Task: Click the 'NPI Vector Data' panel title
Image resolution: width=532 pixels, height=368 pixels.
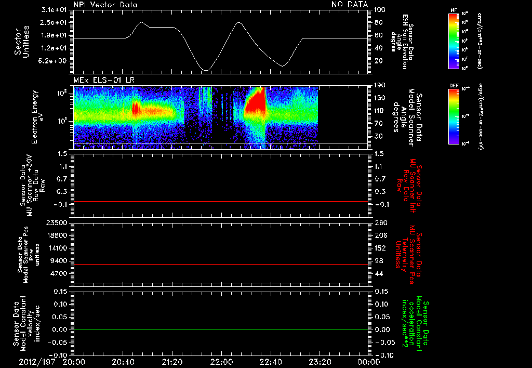Action: click(105, 5)
